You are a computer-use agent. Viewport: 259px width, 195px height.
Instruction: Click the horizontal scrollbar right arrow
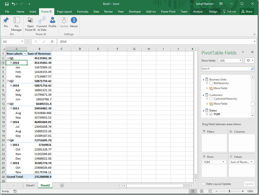click(x=192, y=186)
